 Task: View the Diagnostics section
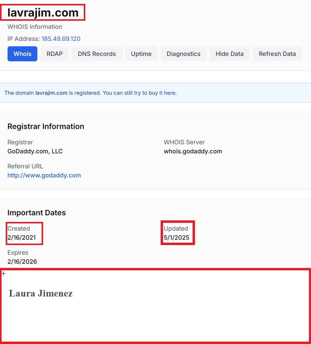[184, 54]
